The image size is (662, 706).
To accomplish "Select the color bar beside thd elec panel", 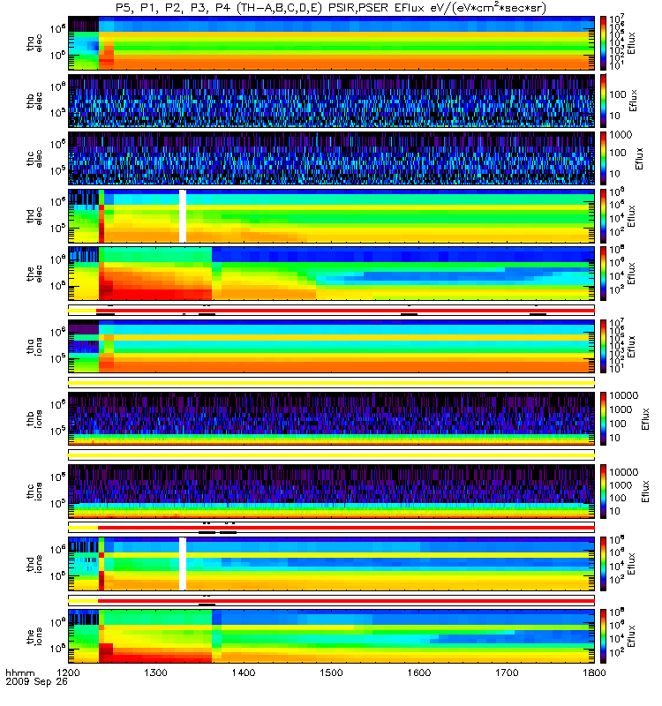I will [x=603, y=216].
